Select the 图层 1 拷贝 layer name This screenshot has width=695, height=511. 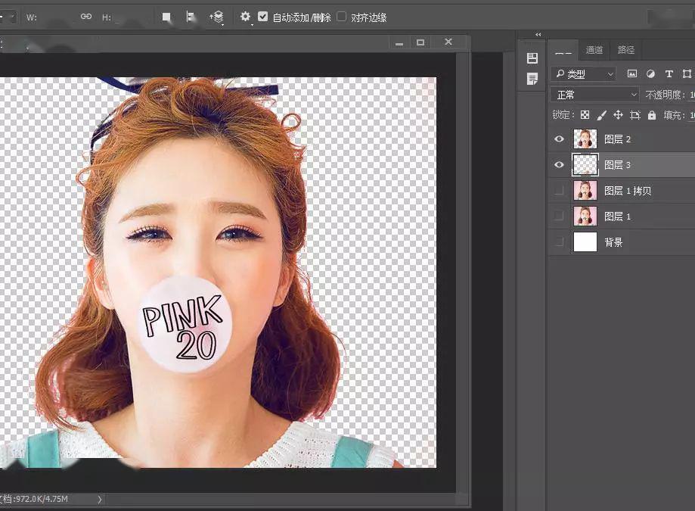click(628, 191)
